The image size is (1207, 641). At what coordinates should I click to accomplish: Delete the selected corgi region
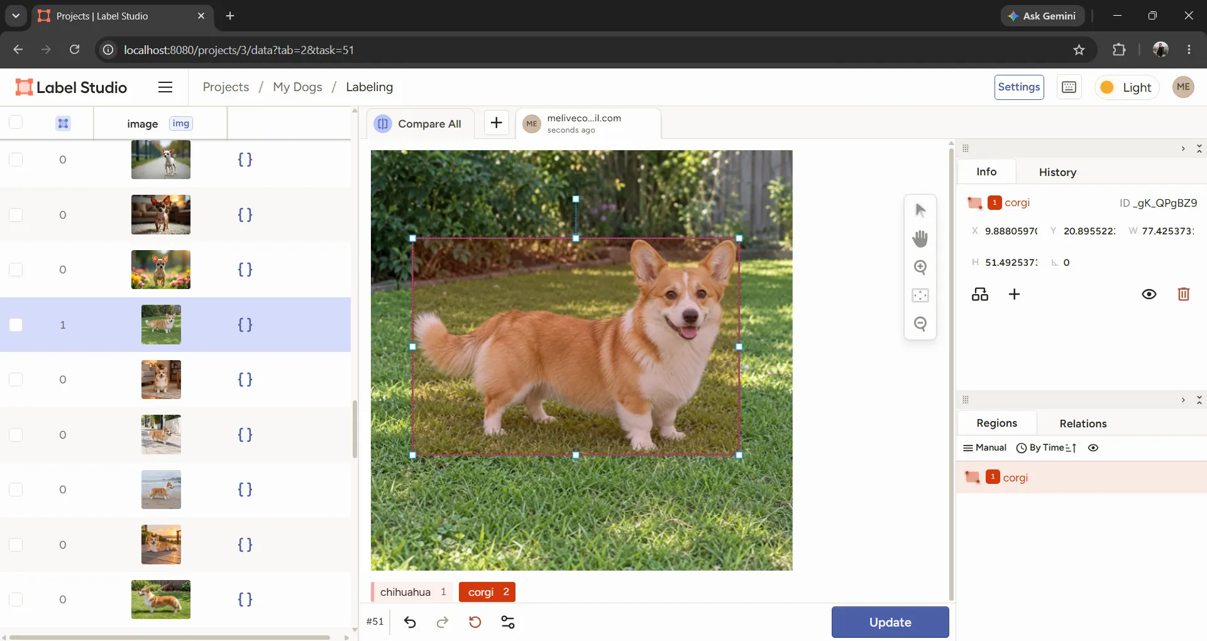(x=1183, y=294)
